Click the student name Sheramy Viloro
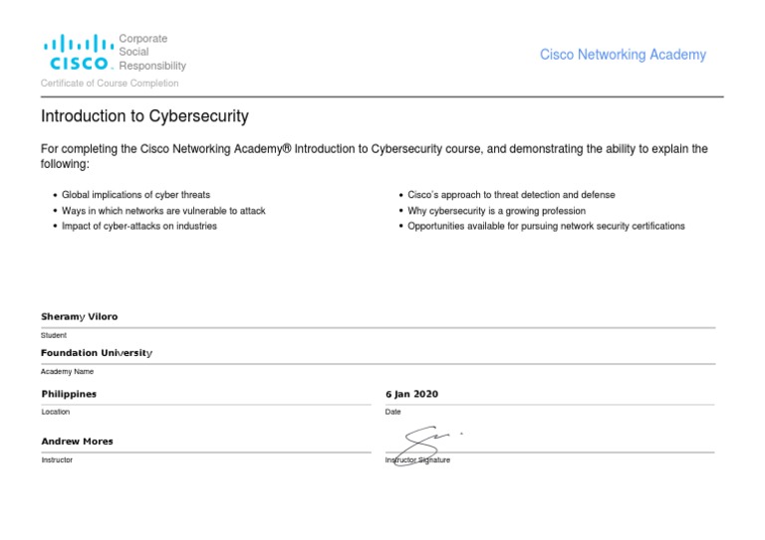The image size is (765, 540). tap(79, 316)
